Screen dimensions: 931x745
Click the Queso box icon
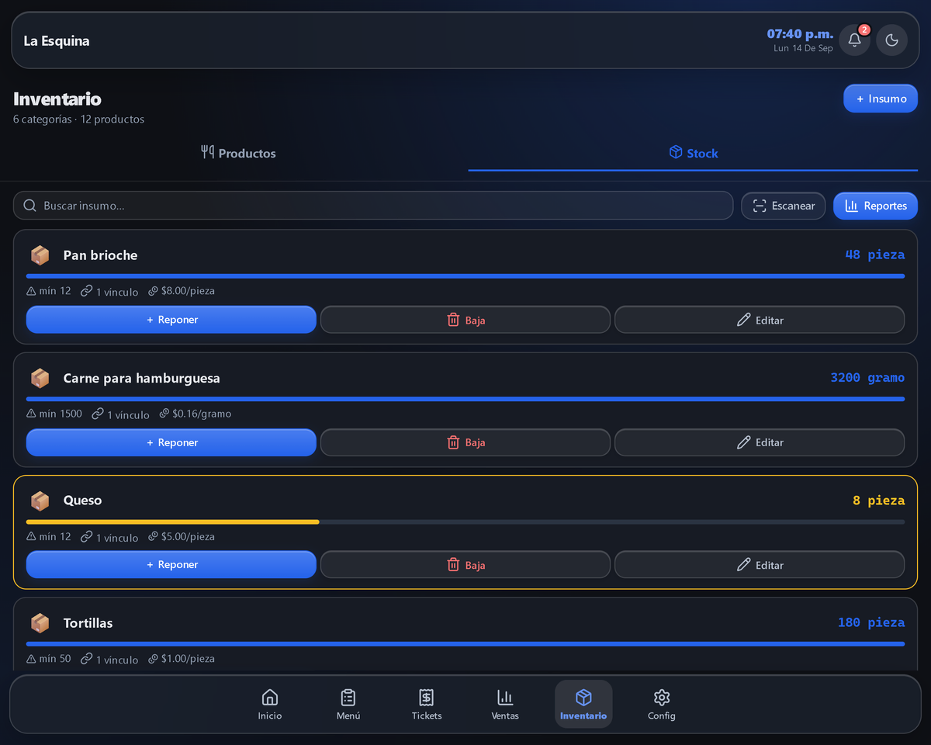tap(40, 501)
